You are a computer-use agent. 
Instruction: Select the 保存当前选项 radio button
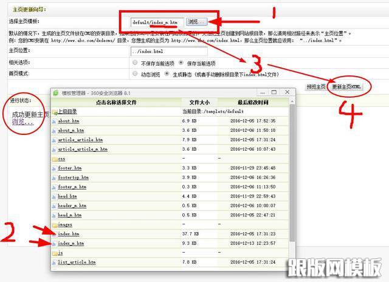[x=181, y=63]
